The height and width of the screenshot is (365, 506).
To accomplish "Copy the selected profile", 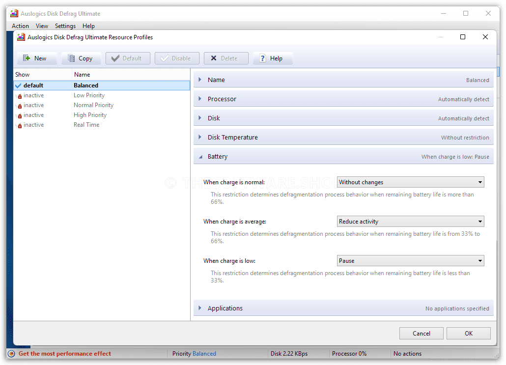I will pyautogui.click(x=81, y=58).
